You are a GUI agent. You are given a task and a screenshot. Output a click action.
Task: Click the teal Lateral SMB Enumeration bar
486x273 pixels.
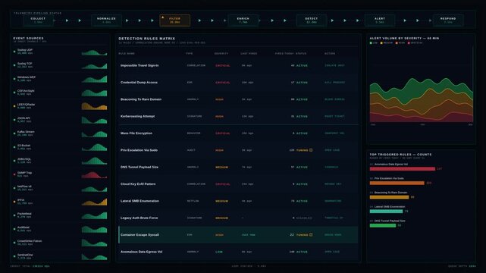pos(386,212)
